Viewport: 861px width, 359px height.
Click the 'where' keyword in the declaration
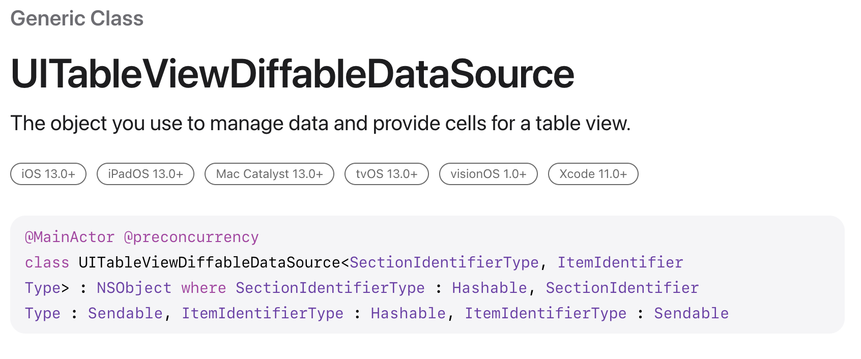(204, 288)
